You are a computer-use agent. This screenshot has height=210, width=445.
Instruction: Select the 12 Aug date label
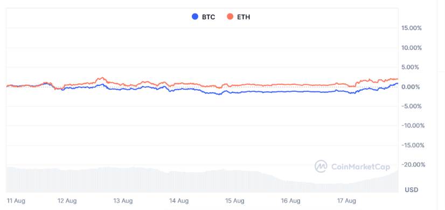point(67,201)
